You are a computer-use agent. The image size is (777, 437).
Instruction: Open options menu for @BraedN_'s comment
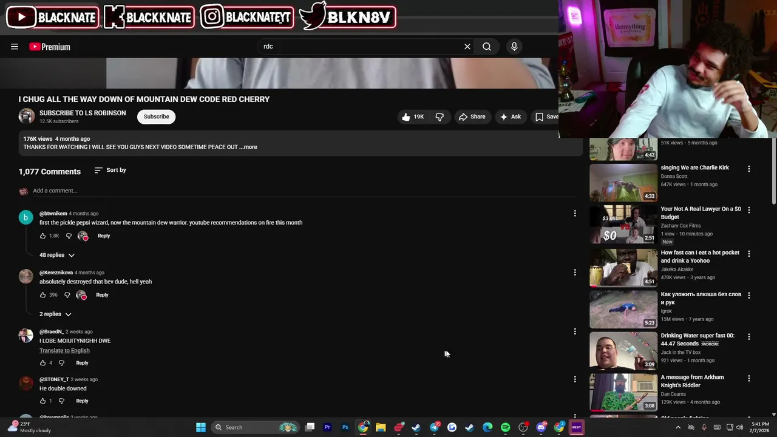click(575, 331)
